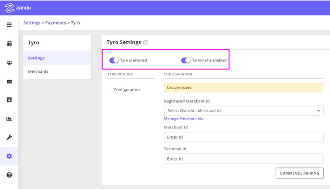Open the calendar icon in sidebar

(9, 44)
